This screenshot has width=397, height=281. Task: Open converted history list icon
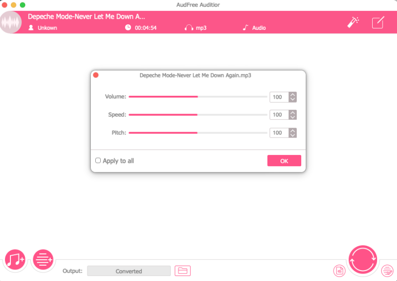(388, 271)
